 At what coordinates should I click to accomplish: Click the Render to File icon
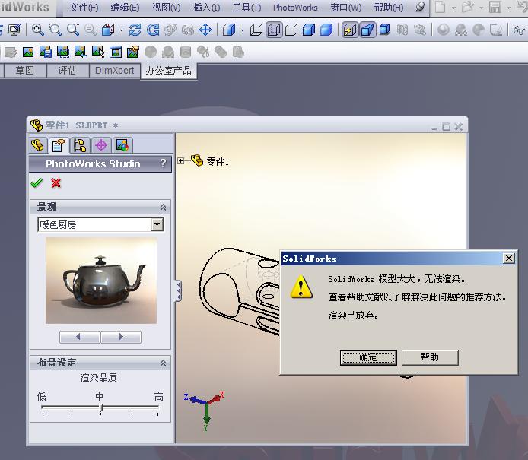[46, 52]
